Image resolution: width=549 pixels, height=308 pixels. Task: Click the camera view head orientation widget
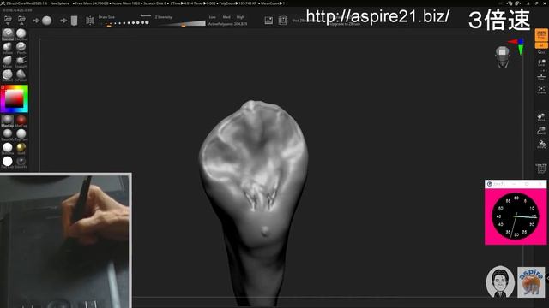point(503,57)
